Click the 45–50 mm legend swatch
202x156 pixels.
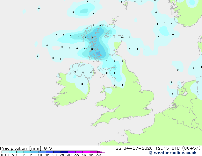(94, 152)
